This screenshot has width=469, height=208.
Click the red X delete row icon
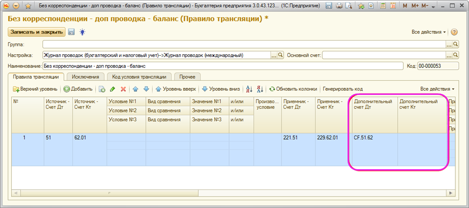pos(123,89)
